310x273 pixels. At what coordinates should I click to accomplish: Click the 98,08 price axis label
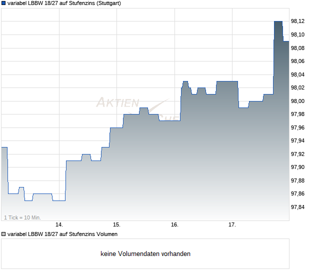297,48
